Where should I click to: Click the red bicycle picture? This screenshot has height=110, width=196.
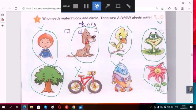(85, 82)
